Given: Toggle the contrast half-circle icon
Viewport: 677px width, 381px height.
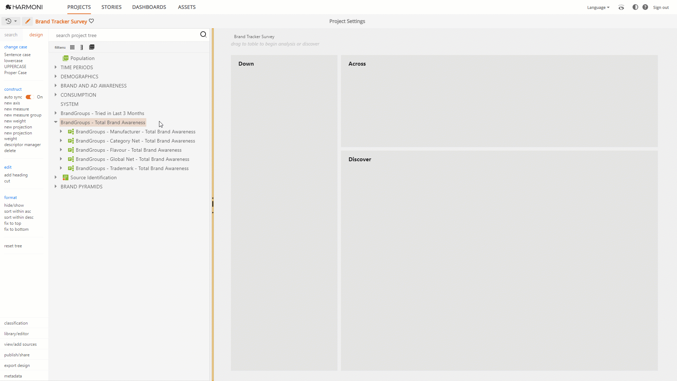Looking at the screenshot, I should pyautogui.click(x=635, y=7).
